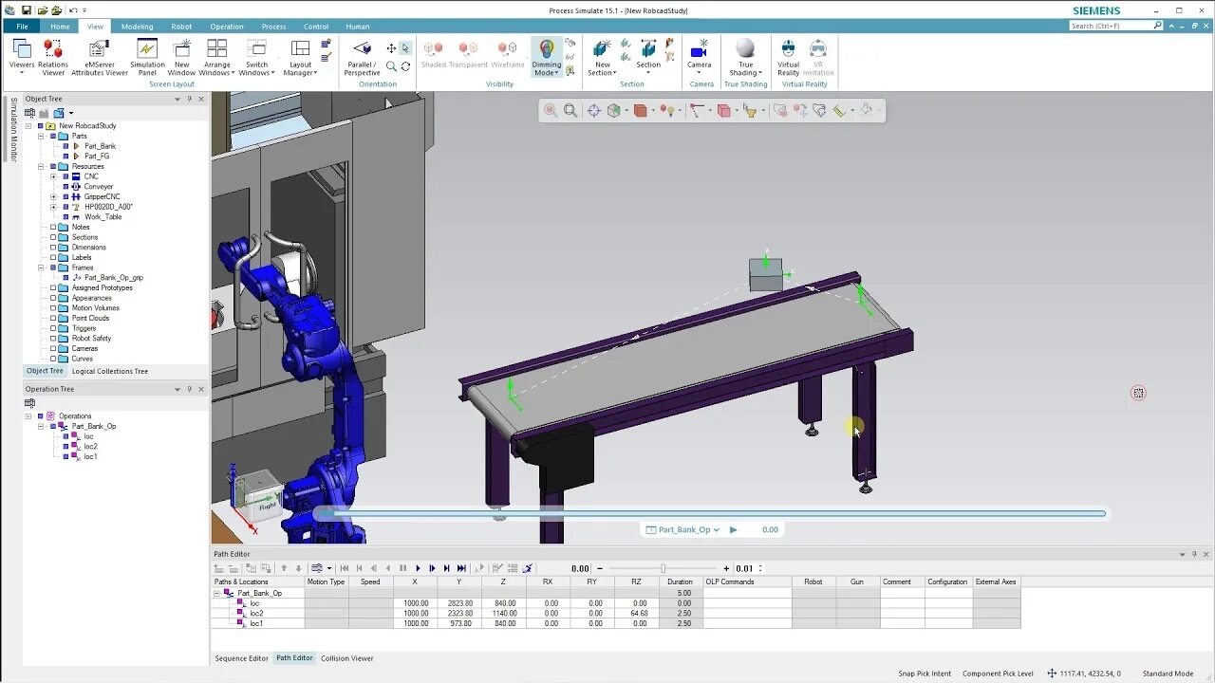The height and width of the screenshot is (683, 1215).
Task: Toggle display checkbox for Sections folder
Action: (x=53, y=237)
